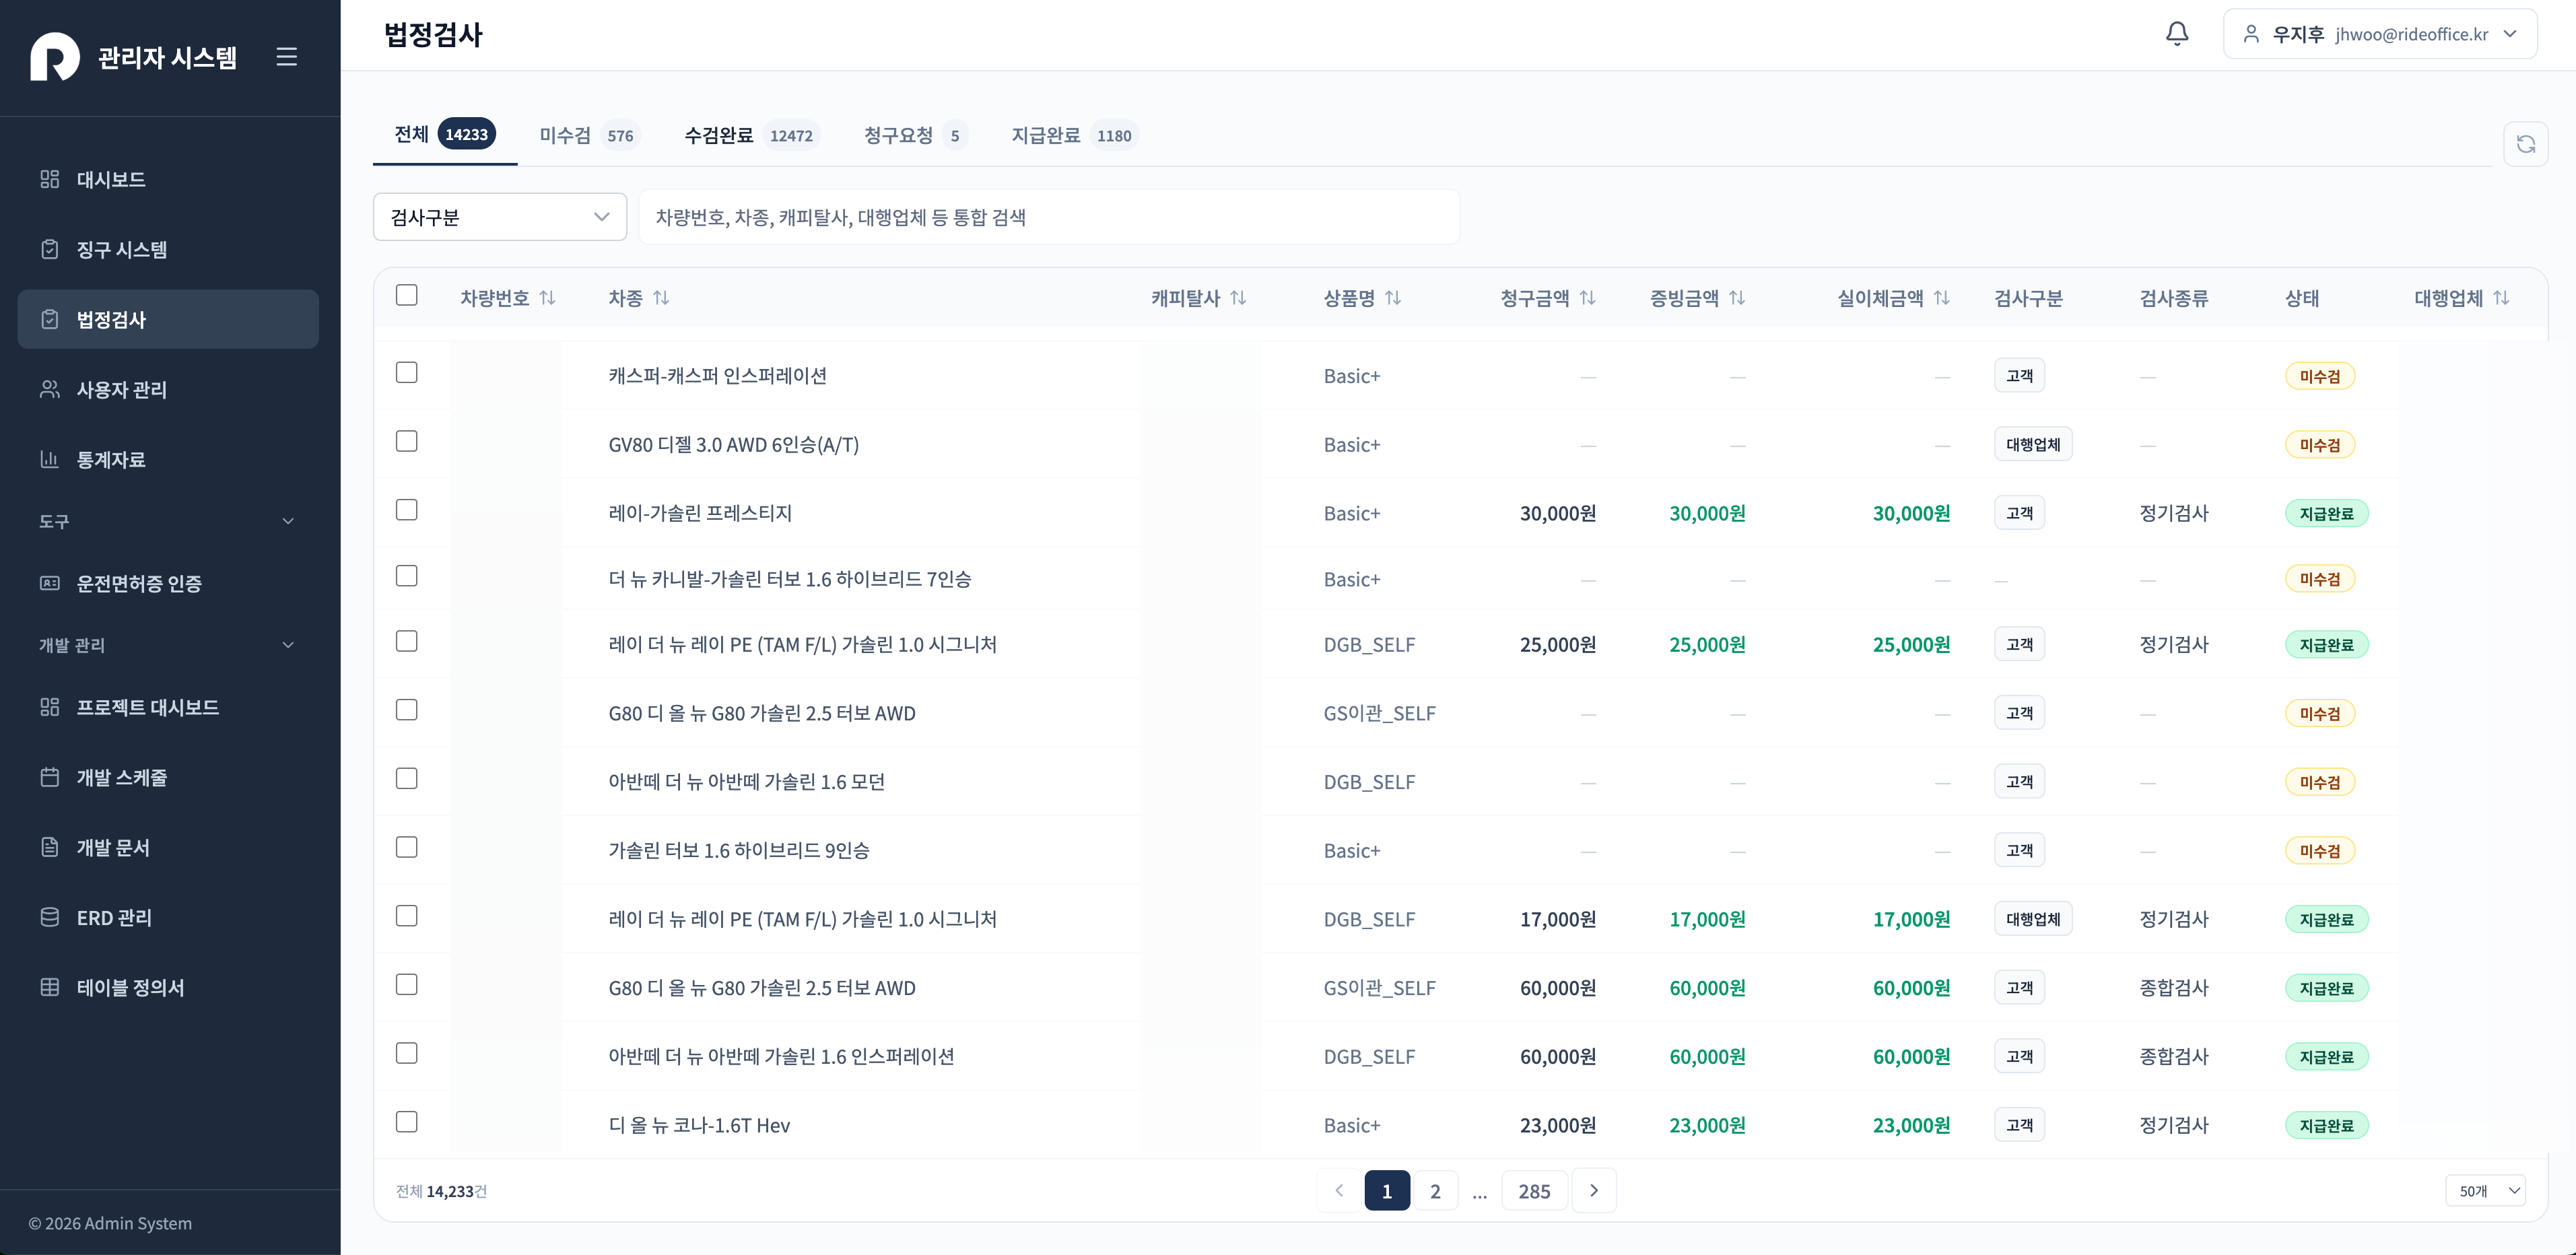Sort the 상품명 column via its sort icon
The image size is (2576, 1255).
[x=1393, y=298]
